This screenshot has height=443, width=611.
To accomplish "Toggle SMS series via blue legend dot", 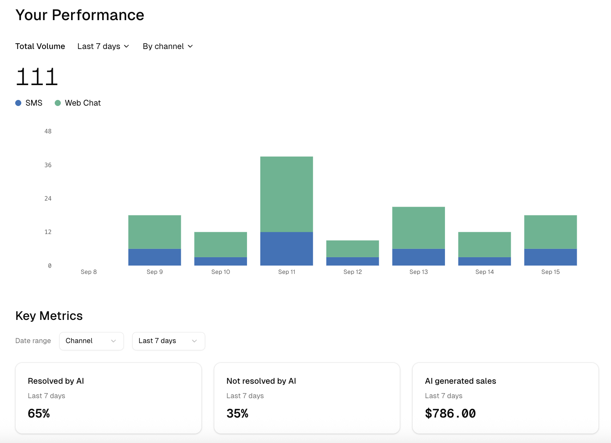I will pyautogui.click(x=18, y=103).
